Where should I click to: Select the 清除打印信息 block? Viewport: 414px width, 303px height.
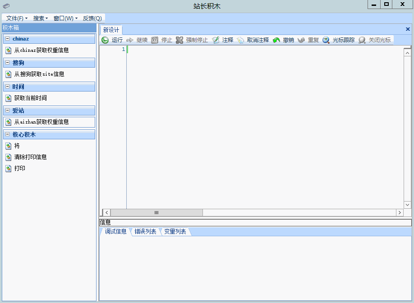coord(30,157)
